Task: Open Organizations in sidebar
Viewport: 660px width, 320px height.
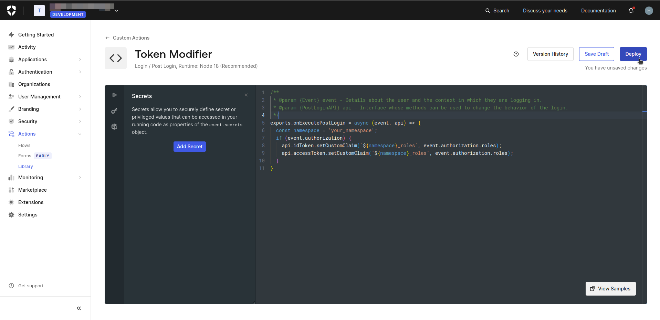Action: click(x=34, y=84)
